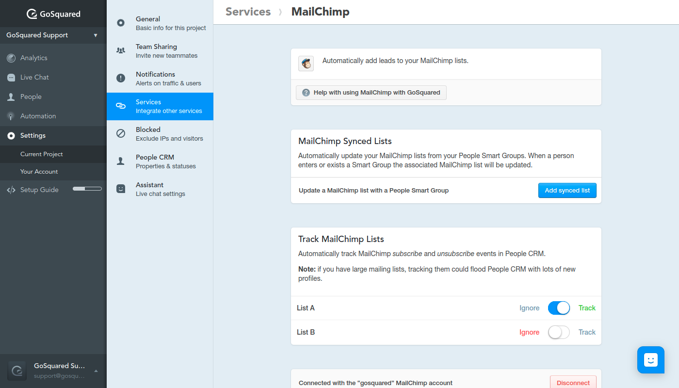Open Blocked IPs and visitors settings
The height and width of the screenshot is (388, 679).
(x=160, y=134)
